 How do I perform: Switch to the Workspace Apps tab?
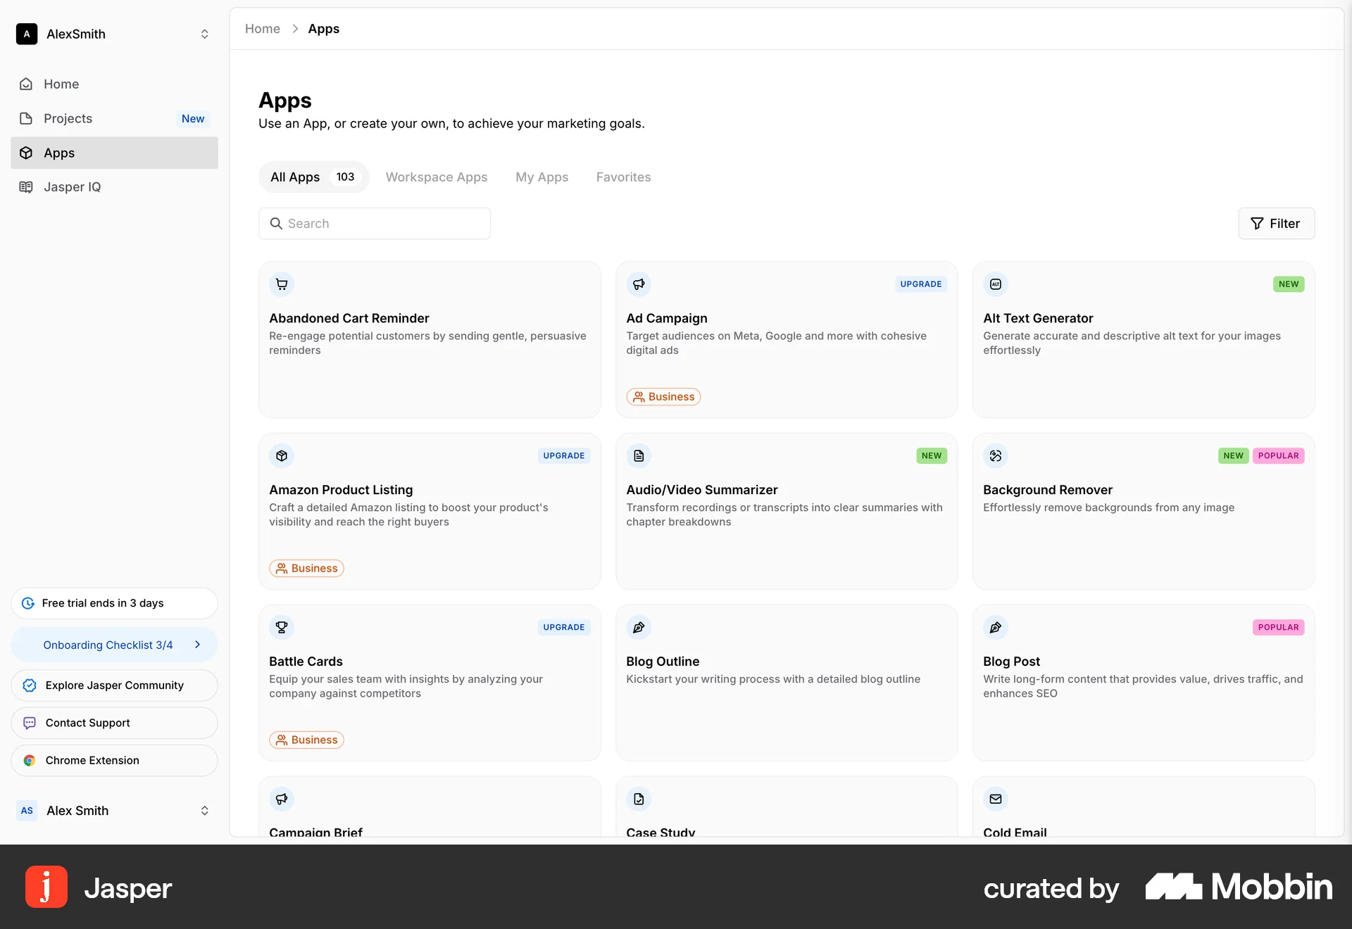[x=436, y=177]
